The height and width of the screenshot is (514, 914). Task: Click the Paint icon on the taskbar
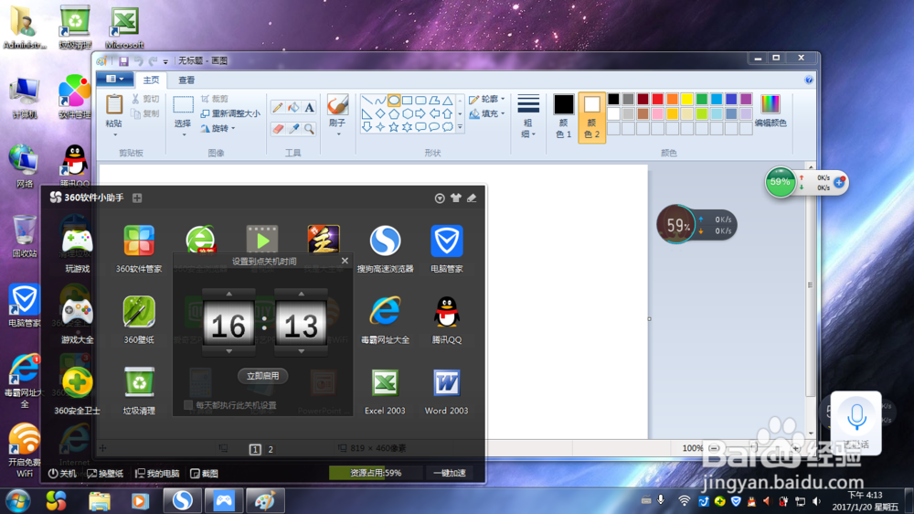(265, 500)
